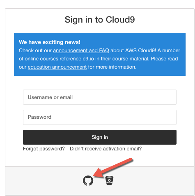This screenshot has height=196, width=195.
Task: Visit the education announcement link
Action: coord(57,67)
